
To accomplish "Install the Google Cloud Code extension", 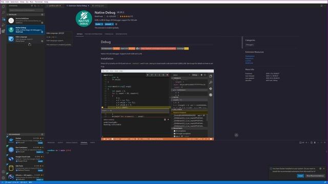I will pyautogui.click(x=40, y=161).
